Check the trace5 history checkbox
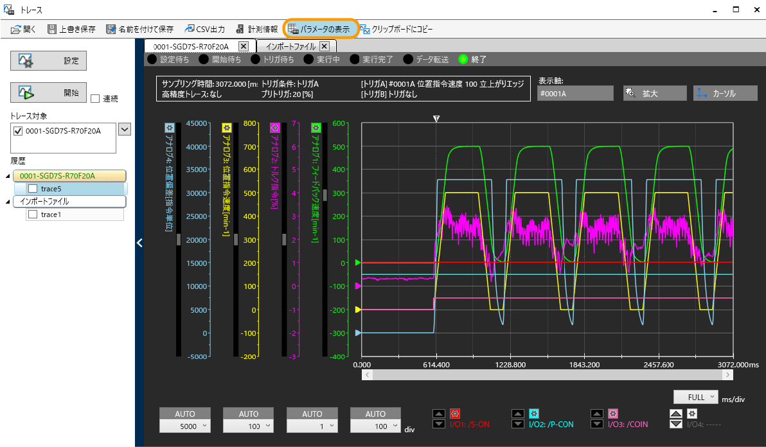The height and width of the screenshot is (447, 766). click(32, 189)
